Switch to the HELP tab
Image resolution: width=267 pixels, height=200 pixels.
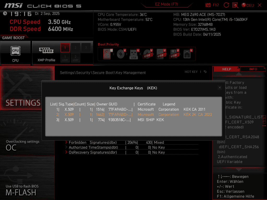pos(227,69)
